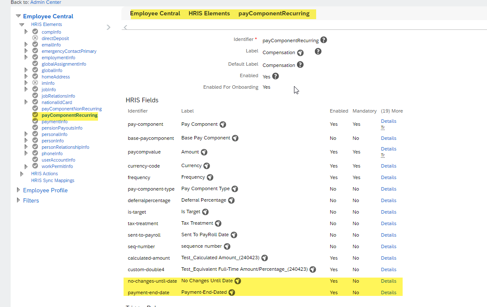This screenshot has height=307, width=487.
Task: Open the personalInfo element
Action: click(x=55, y=134)
